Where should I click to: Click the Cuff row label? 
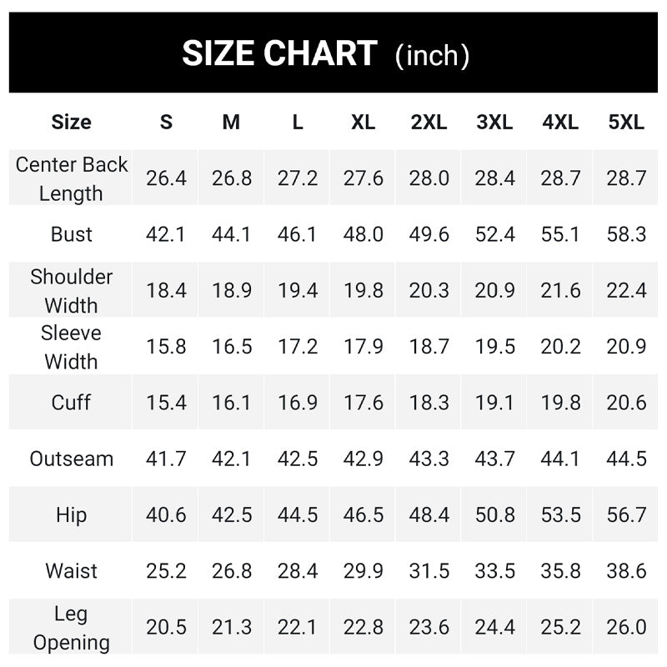72,402
